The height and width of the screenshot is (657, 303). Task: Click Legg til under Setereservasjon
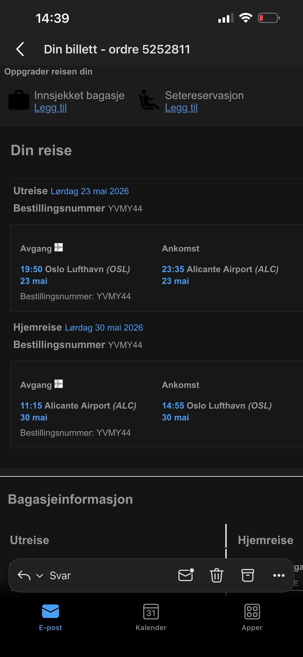pos(181,108)
